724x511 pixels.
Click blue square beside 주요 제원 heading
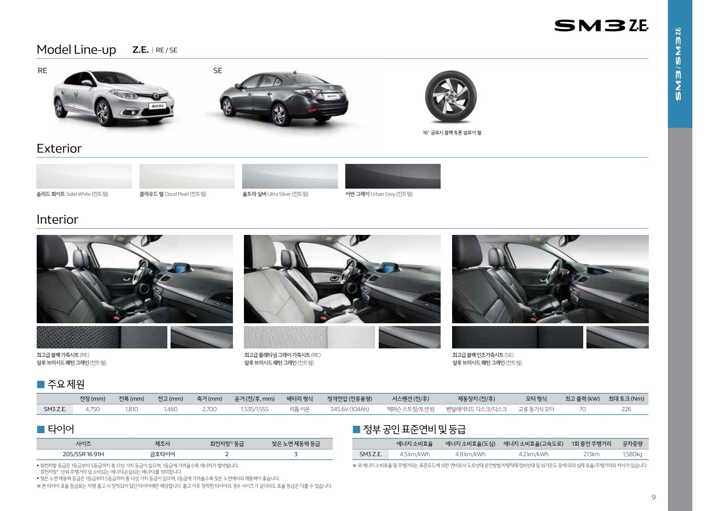tap(41, 384)
